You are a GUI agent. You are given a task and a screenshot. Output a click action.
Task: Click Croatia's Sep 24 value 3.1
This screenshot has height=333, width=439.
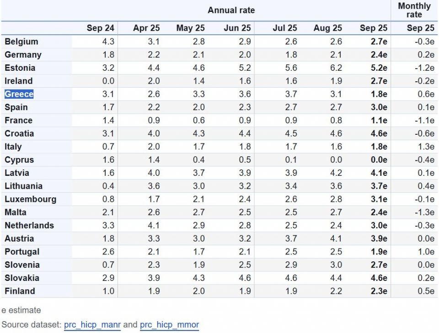click(x=108, y=134)
